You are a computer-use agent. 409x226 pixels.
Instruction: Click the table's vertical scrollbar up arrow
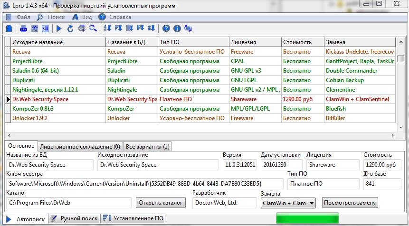[x=401, y=42]
